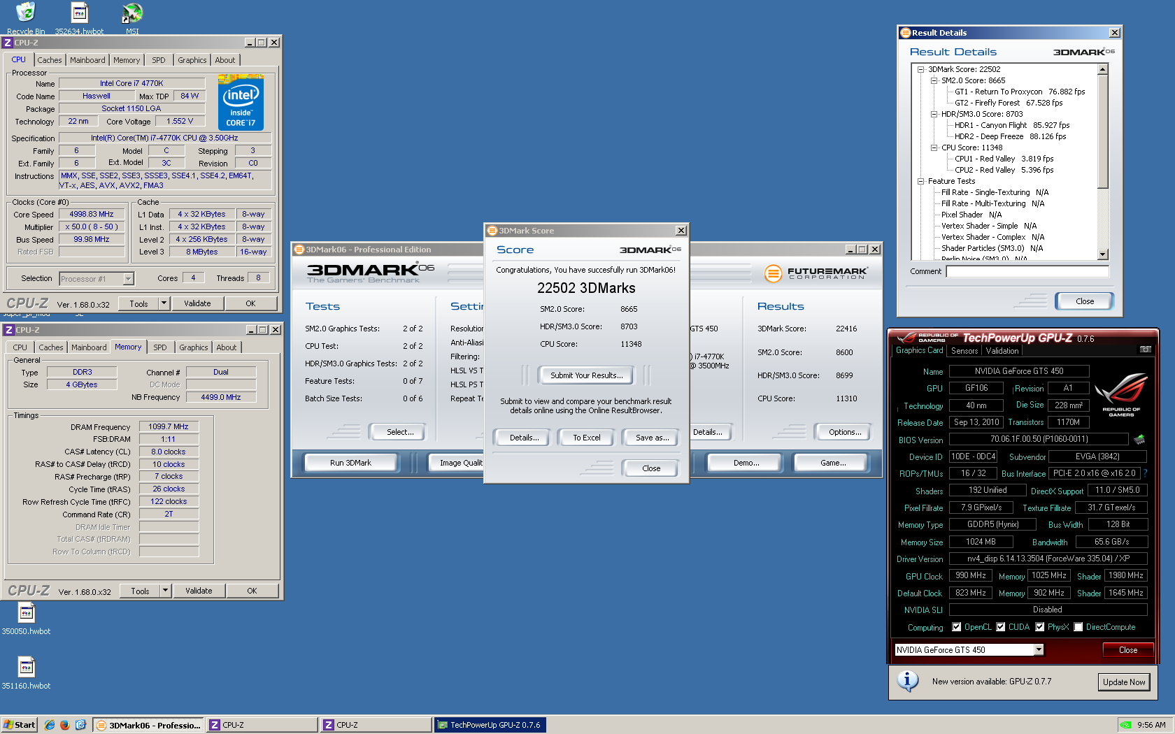Click the Result Details title bar icon
This screenshot has width=1175, height=734.
click(906, 33)
